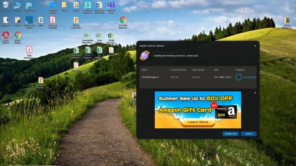Open the Control Panel desktop shortcut
The width and height of the screenshot is (296, 166).
(29, 6)
